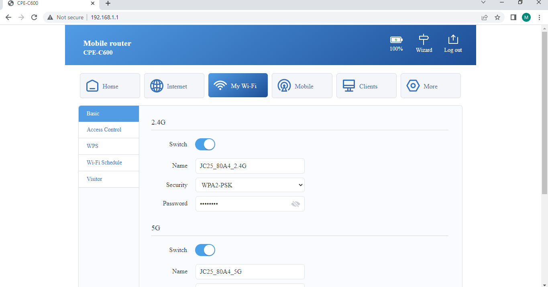Click the Not secure warning
The image size is (548, 287).
tap(65, 17)
